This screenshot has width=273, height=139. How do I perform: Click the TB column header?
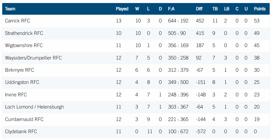point(215,9)
